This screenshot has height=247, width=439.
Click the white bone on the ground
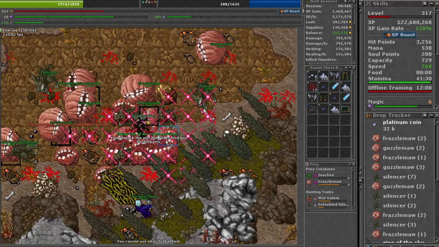[x=227, y=117]
